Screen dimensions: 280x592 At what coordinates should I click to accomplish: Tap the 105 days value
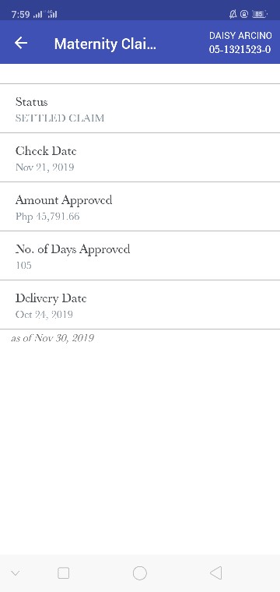point(23,266)
